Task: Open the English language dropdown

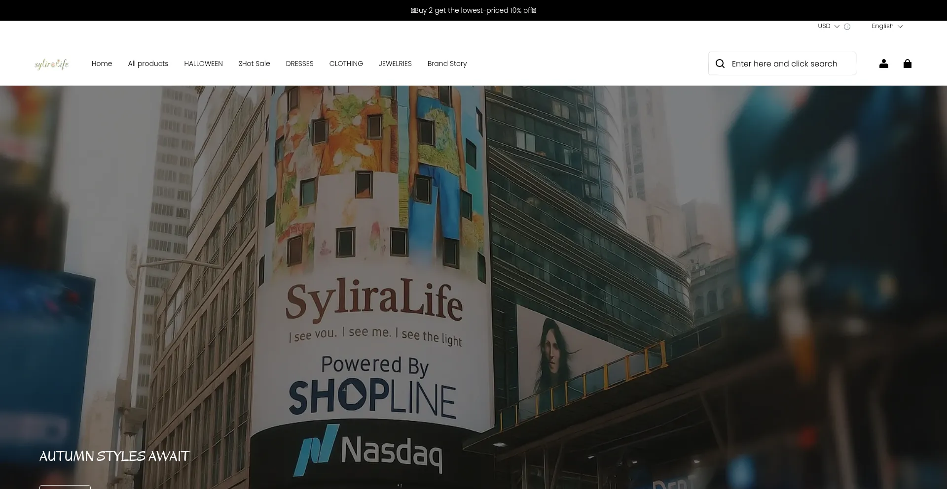Action: (x=886, y=26)
